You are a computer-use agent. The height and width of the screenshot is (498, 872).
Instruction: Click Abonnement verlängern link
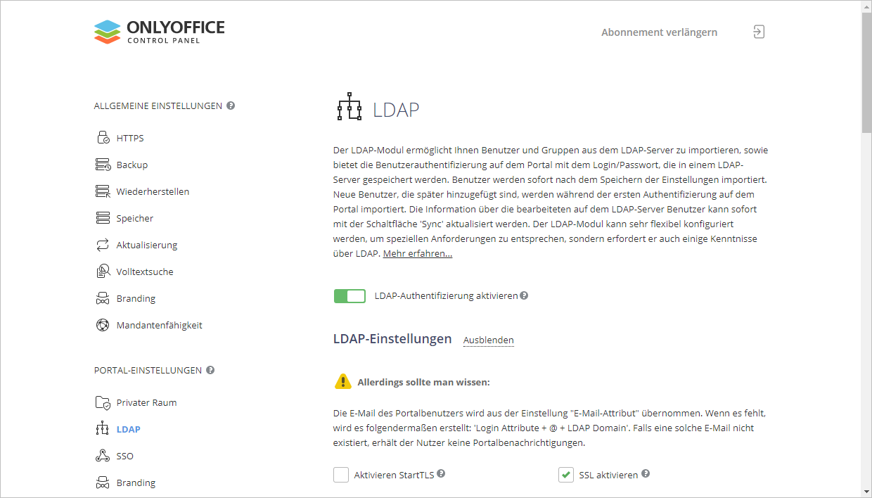pos(660,32)
